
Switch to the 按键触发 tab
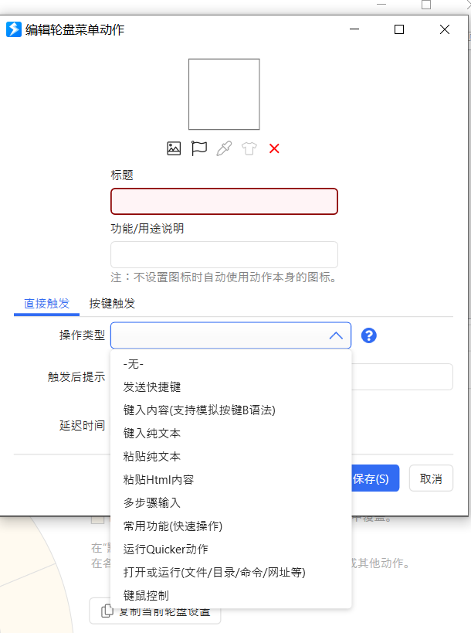pyautogui.click(x=112, y=304)
